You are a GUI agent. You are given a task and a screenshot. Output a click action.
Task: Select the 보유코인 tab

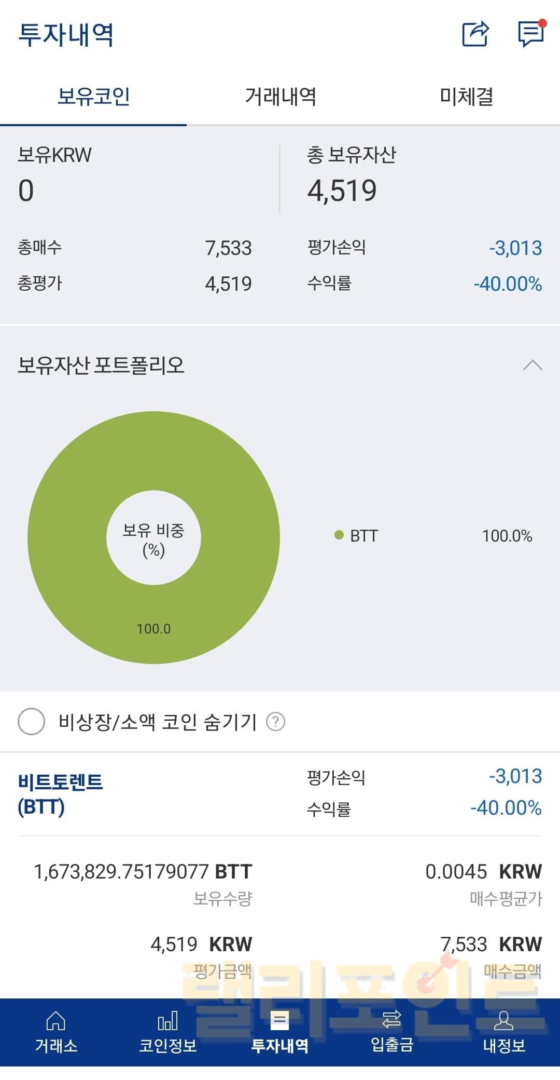pyautogui.click(x=93, y=97)
